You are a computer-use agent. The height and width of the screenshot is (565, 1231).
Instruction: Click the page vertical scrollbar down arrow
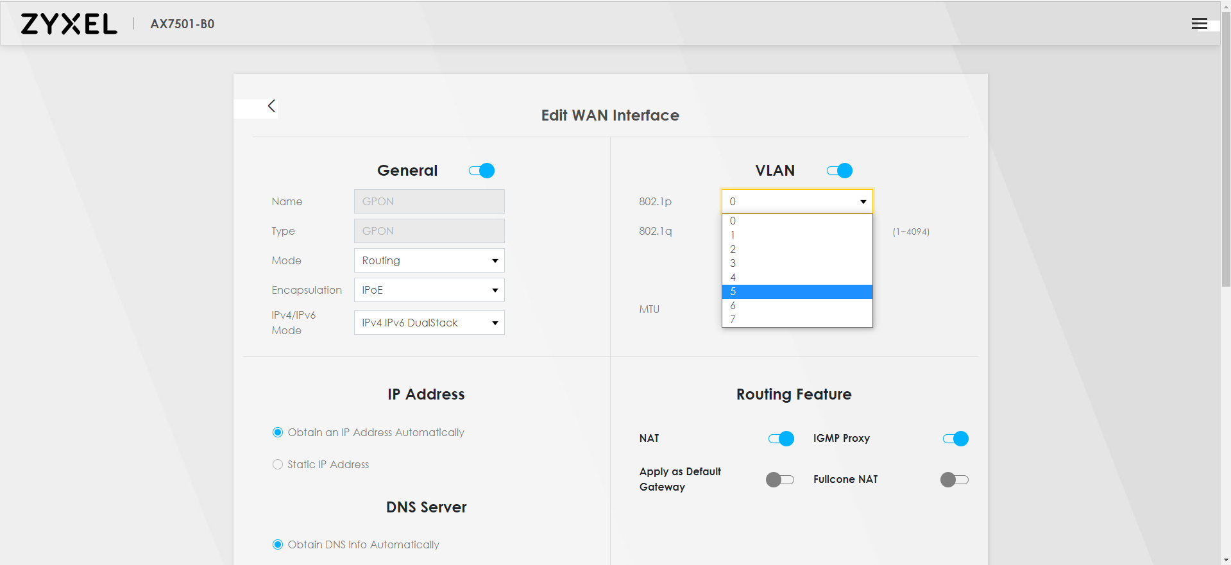click(1226, 560)
